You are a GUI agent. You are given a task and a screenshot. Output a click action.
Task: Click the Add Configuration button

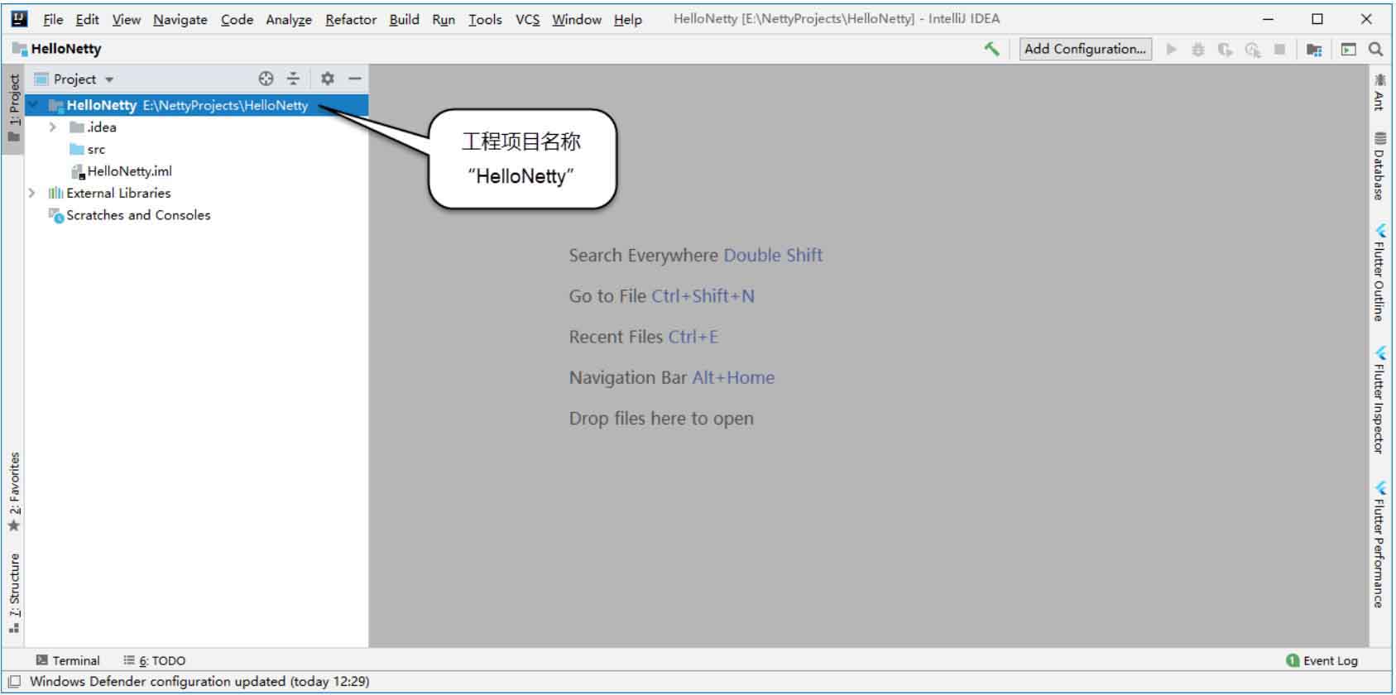pyautogui.click(x=1085, y=49)
